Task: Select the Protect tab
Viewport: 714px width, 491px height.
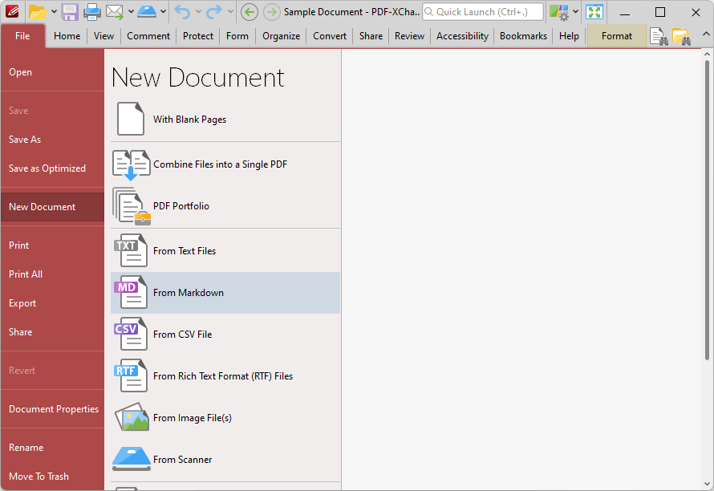Action: tap(198, 36)
